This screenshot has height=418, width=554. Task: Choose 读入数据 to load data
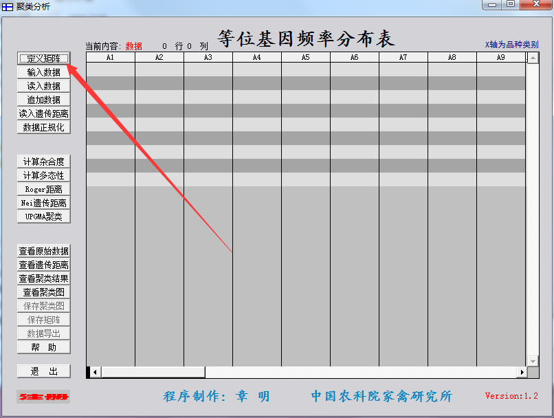click(44, 86)
